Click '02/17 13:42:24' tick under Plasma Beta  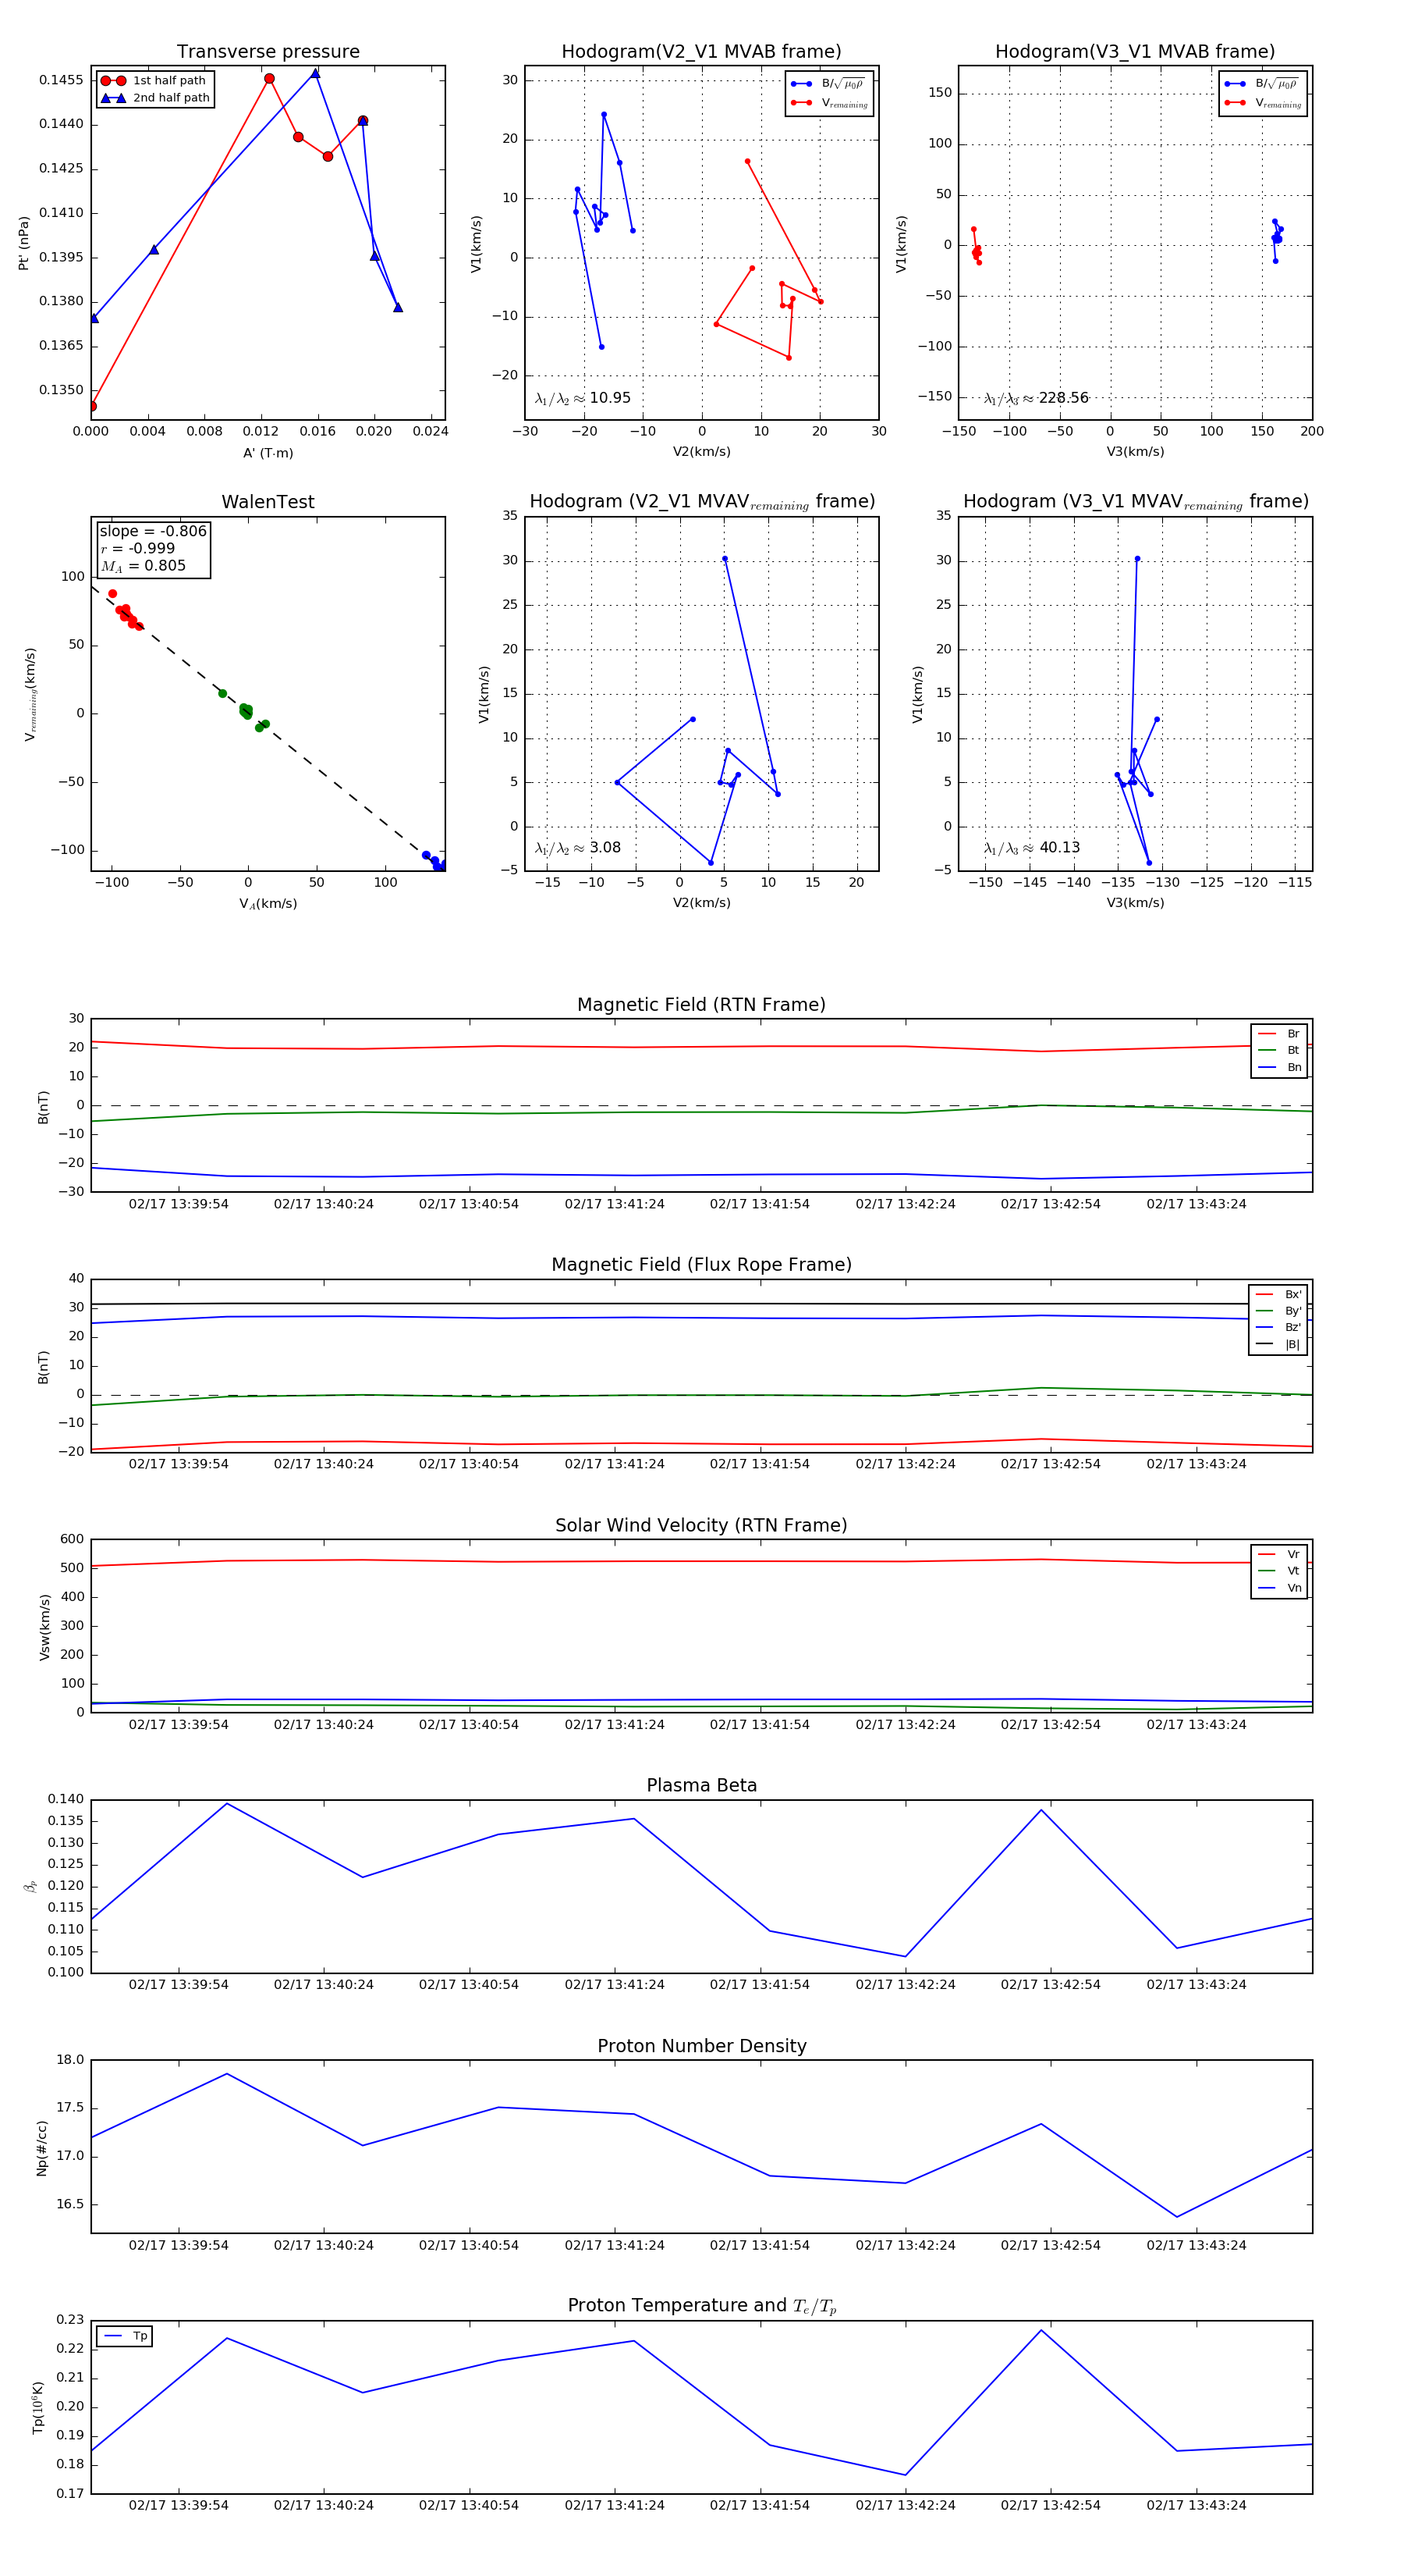tap(906, 1985)
